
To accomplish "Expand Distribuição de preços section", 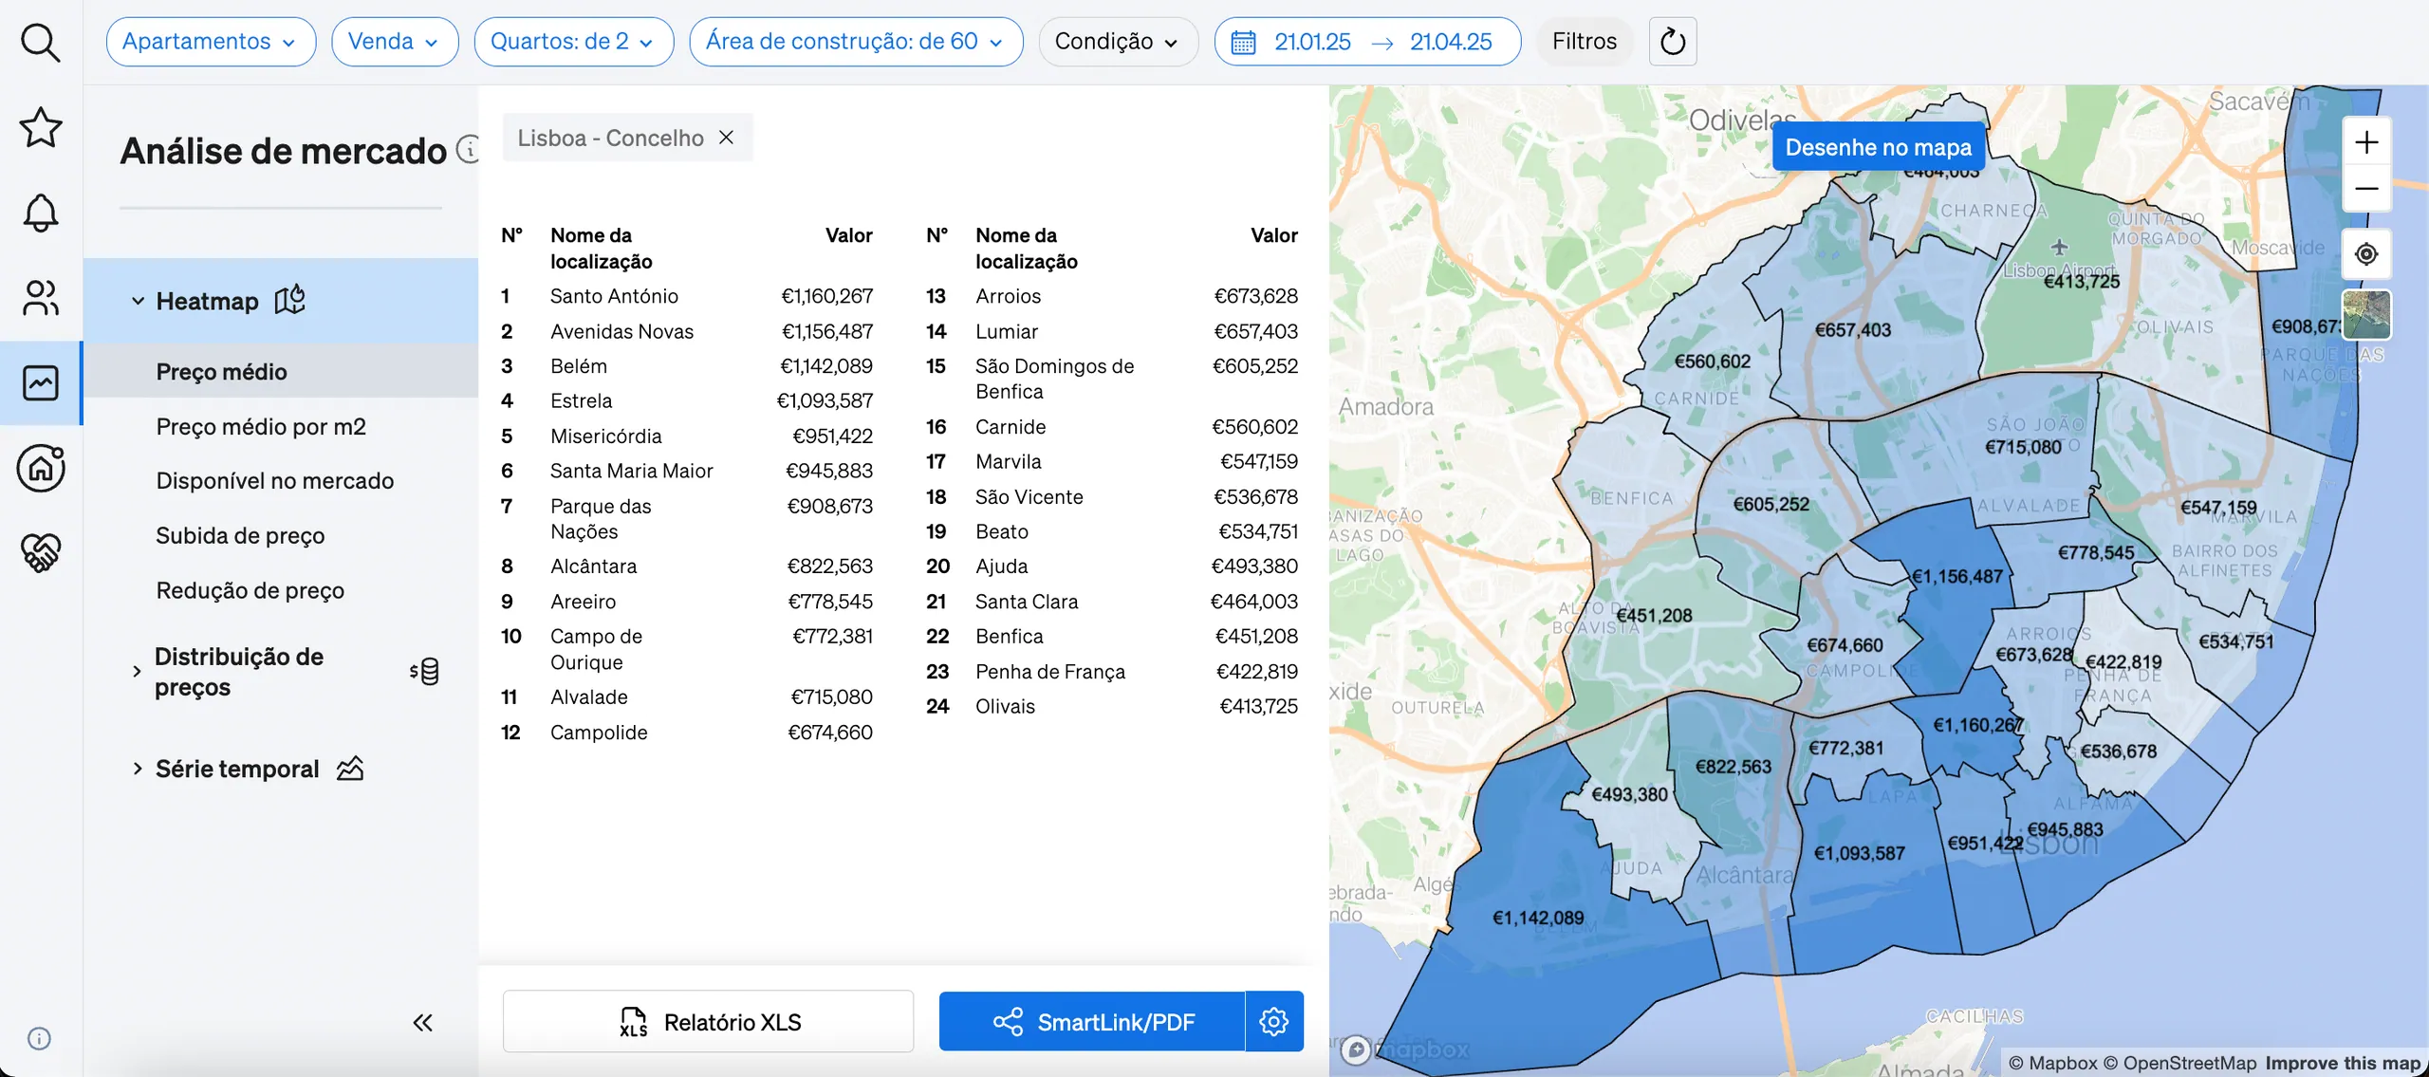I will (x=137, y=671).
